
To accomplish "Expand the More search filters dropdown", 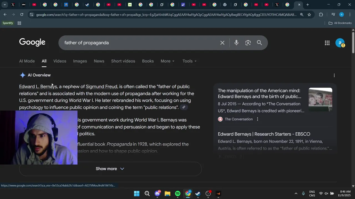I will [x=168, y=61].
